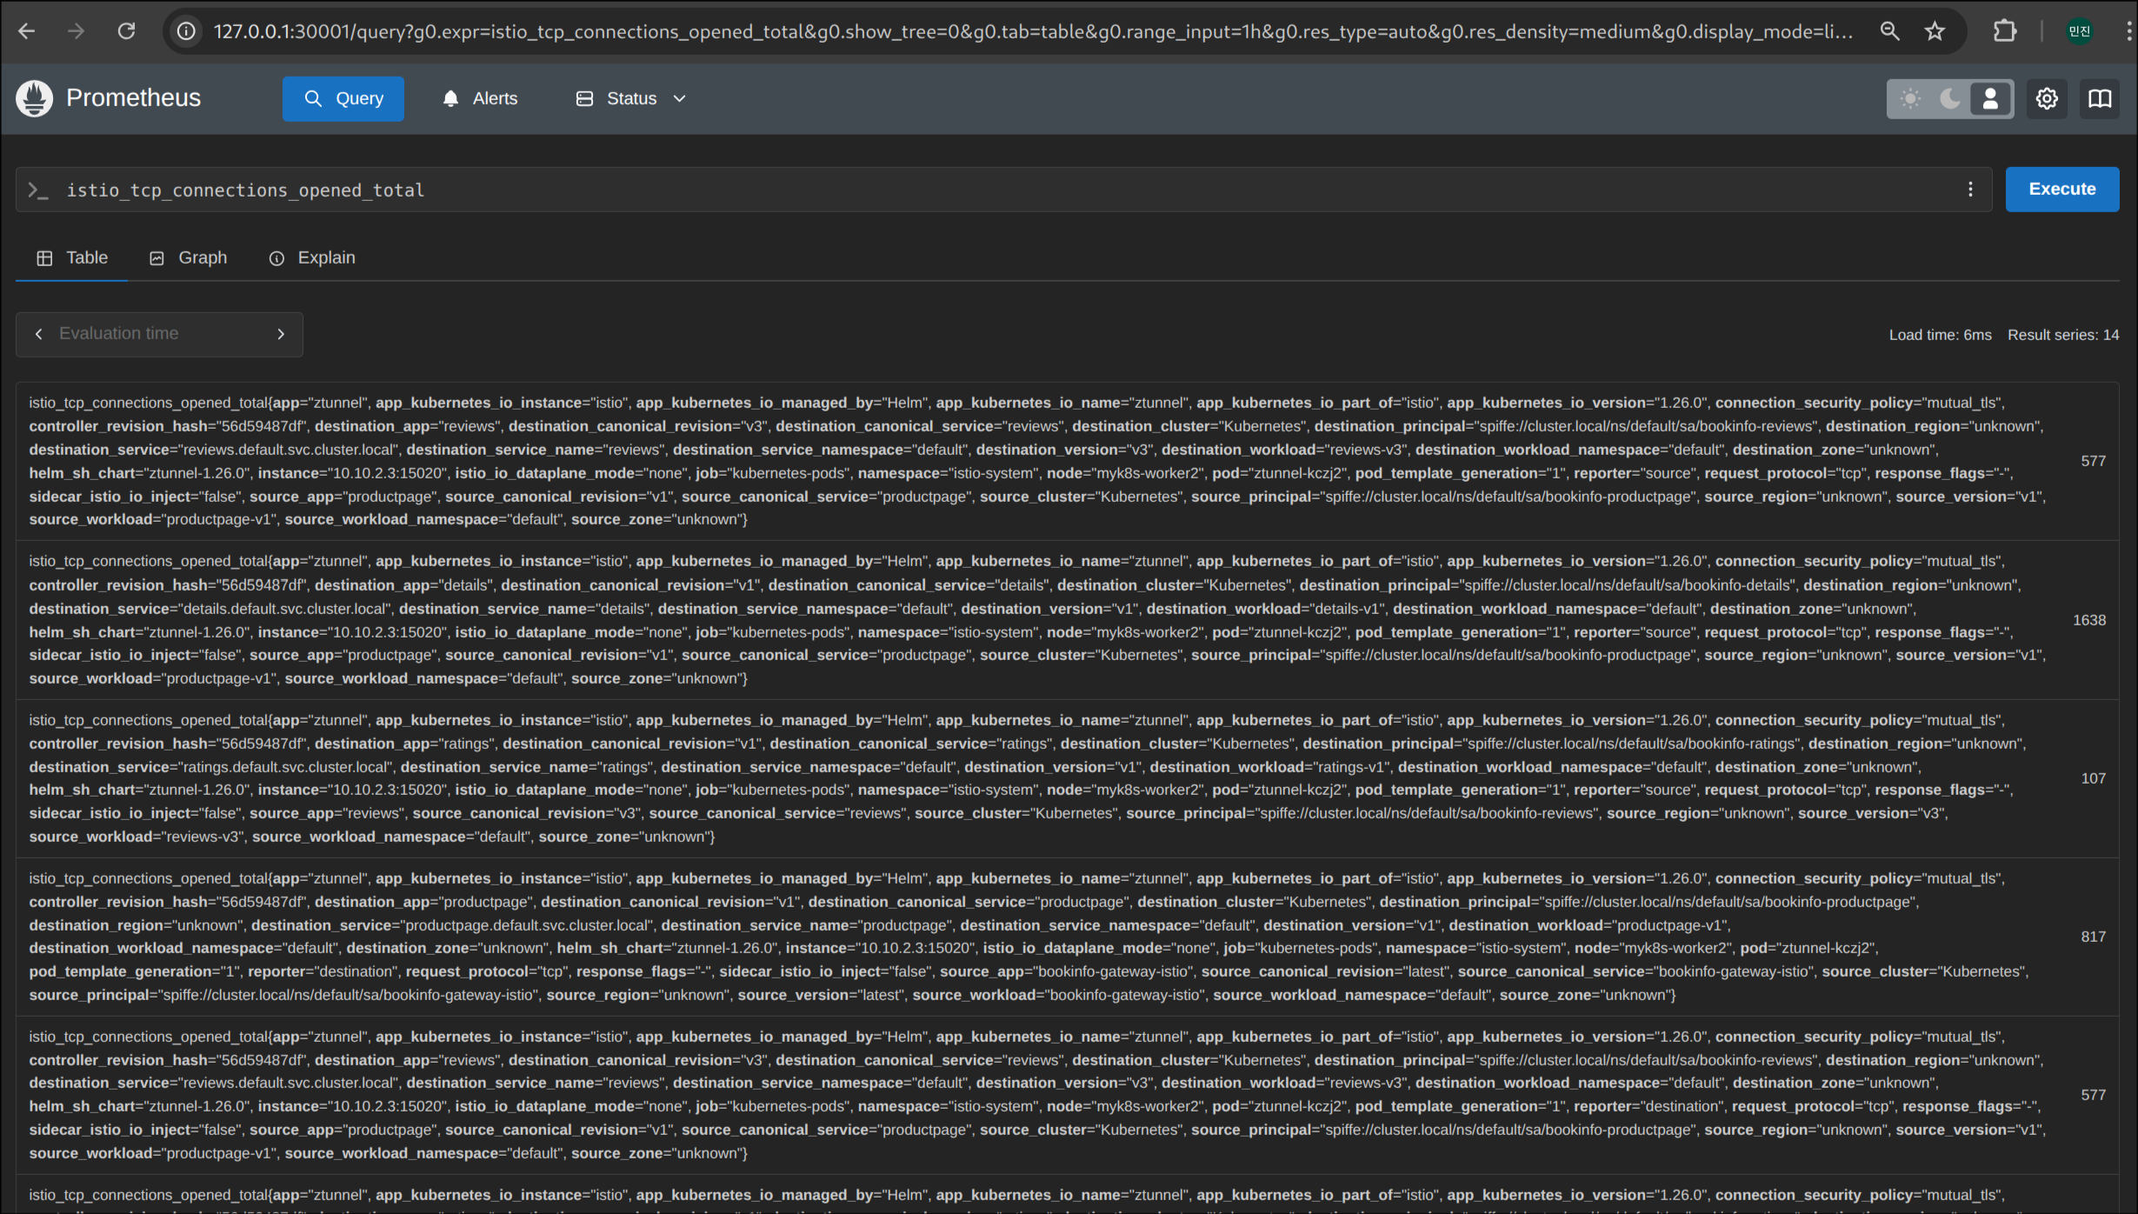
Task: Step evaluation time backward with left chevron
Action: coord(38,334)
